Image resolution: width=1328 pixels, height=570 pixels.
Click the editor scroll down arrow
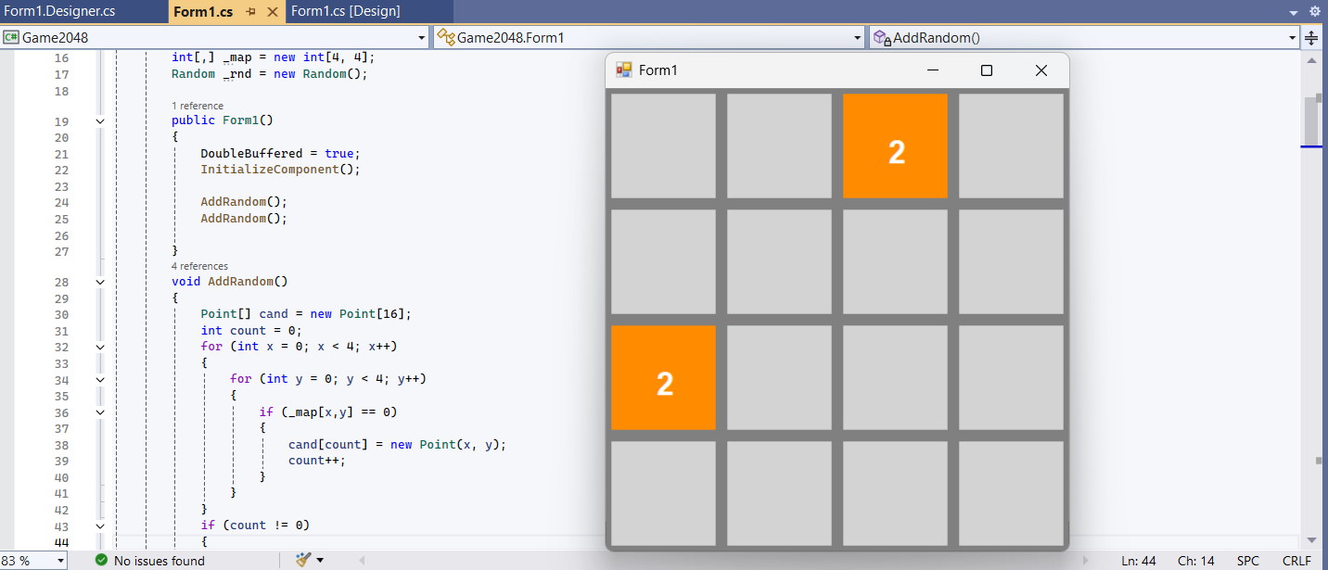tap(1311, 539)
